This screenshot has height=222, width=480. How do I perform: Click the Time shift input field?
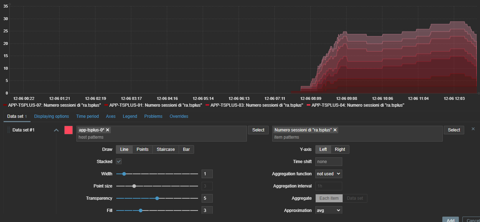click(329, 162)
